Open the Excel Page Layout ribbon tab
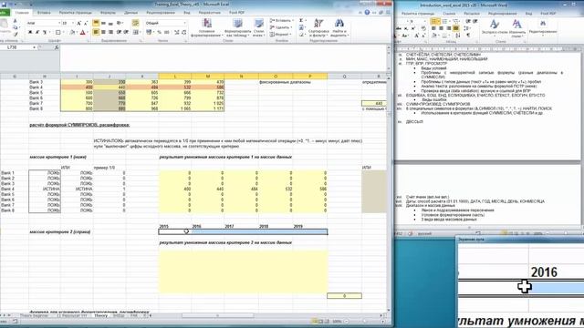584x328 pixels. (x=75, y=13)
